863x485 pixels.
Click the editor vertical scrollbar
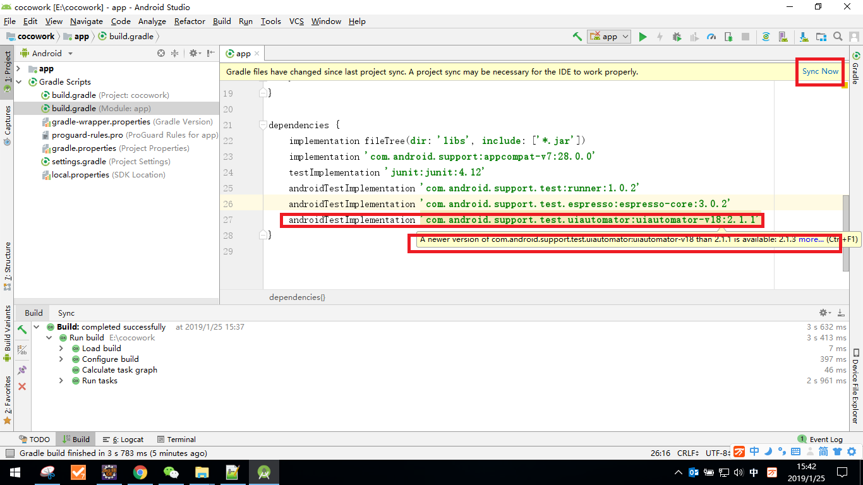(846, 232)
